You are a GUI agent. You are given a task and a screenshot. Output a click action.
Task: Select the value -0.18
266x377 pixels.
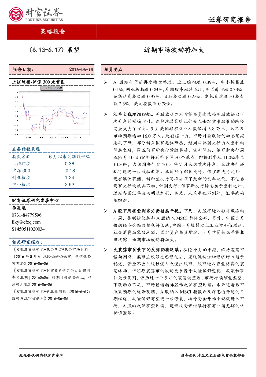click(x=69, y=171)
